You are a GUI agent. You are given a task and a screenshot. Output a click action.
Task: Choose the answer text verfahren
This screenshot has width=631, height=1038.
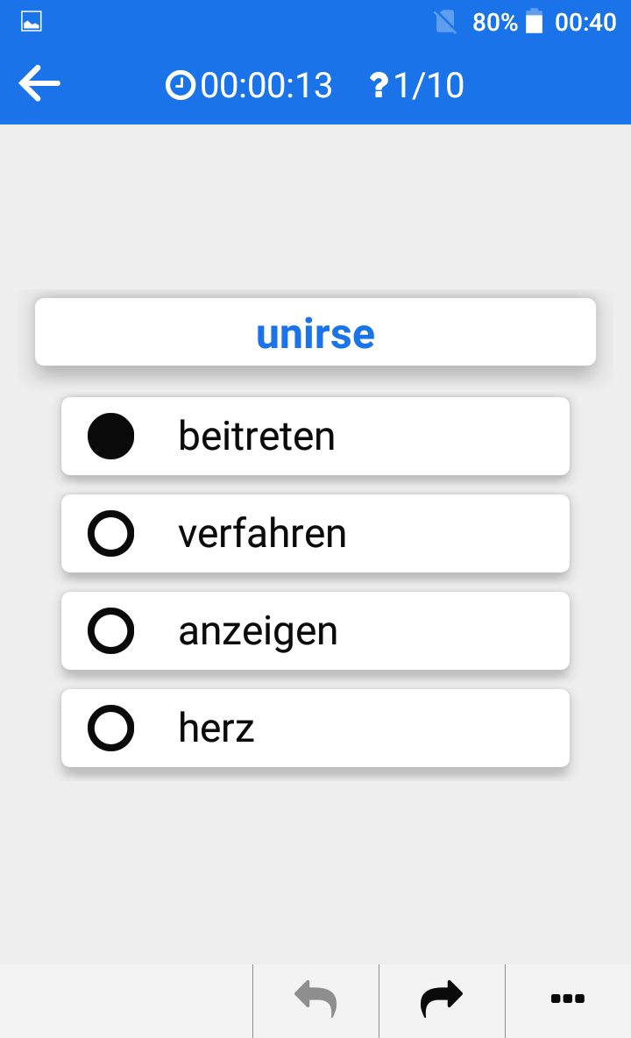coord(262,534)
